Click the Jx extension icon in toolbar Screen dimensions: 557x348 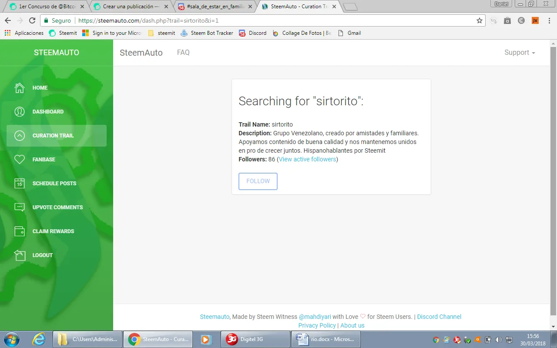pos(535,20)
